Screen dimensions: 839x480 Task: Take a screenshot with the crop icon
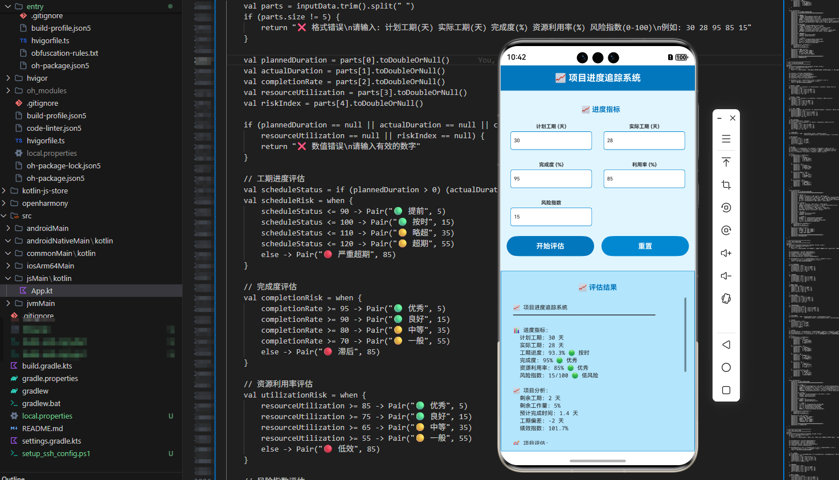tap(726, 185)
